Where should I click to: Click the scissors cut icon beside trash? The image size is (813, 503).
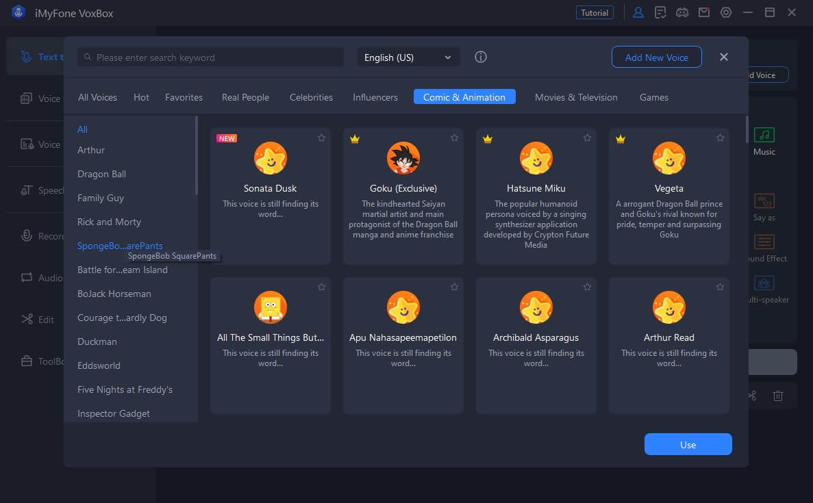click(x=752, y=396)
